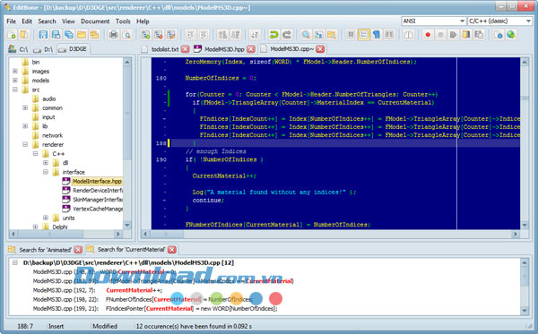Image resolution: width=538 pixels, height=334 pixels.
Task: Switch to the Search for 'Animated' tab
Action: pyautogui.click(x=45, y=250)
